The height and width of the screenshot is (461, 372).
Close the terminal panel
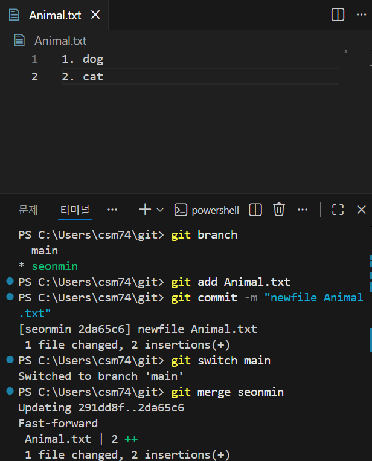[361, 210]
